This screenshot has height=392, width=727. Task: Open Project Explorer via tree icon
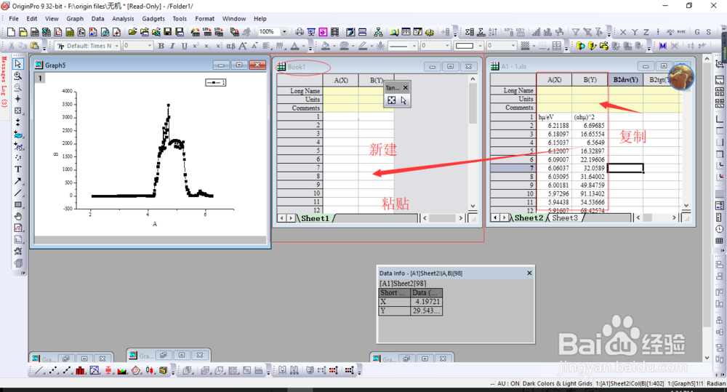click(378, 32)
